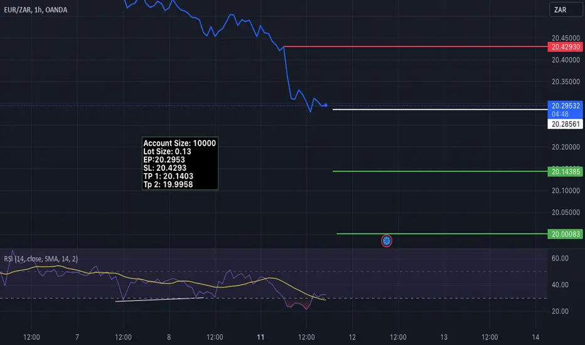Screen dimensions: 585x345
Task: Click the RSI 40.00 axis value
Action: [x=560, y=285]
